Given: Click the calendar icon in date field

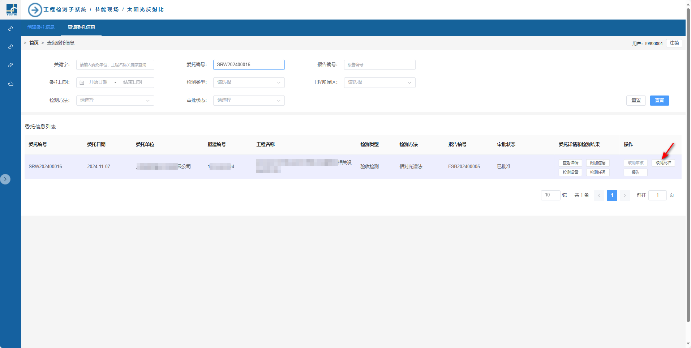Looking at the screenshot, I should coord(82,83).
